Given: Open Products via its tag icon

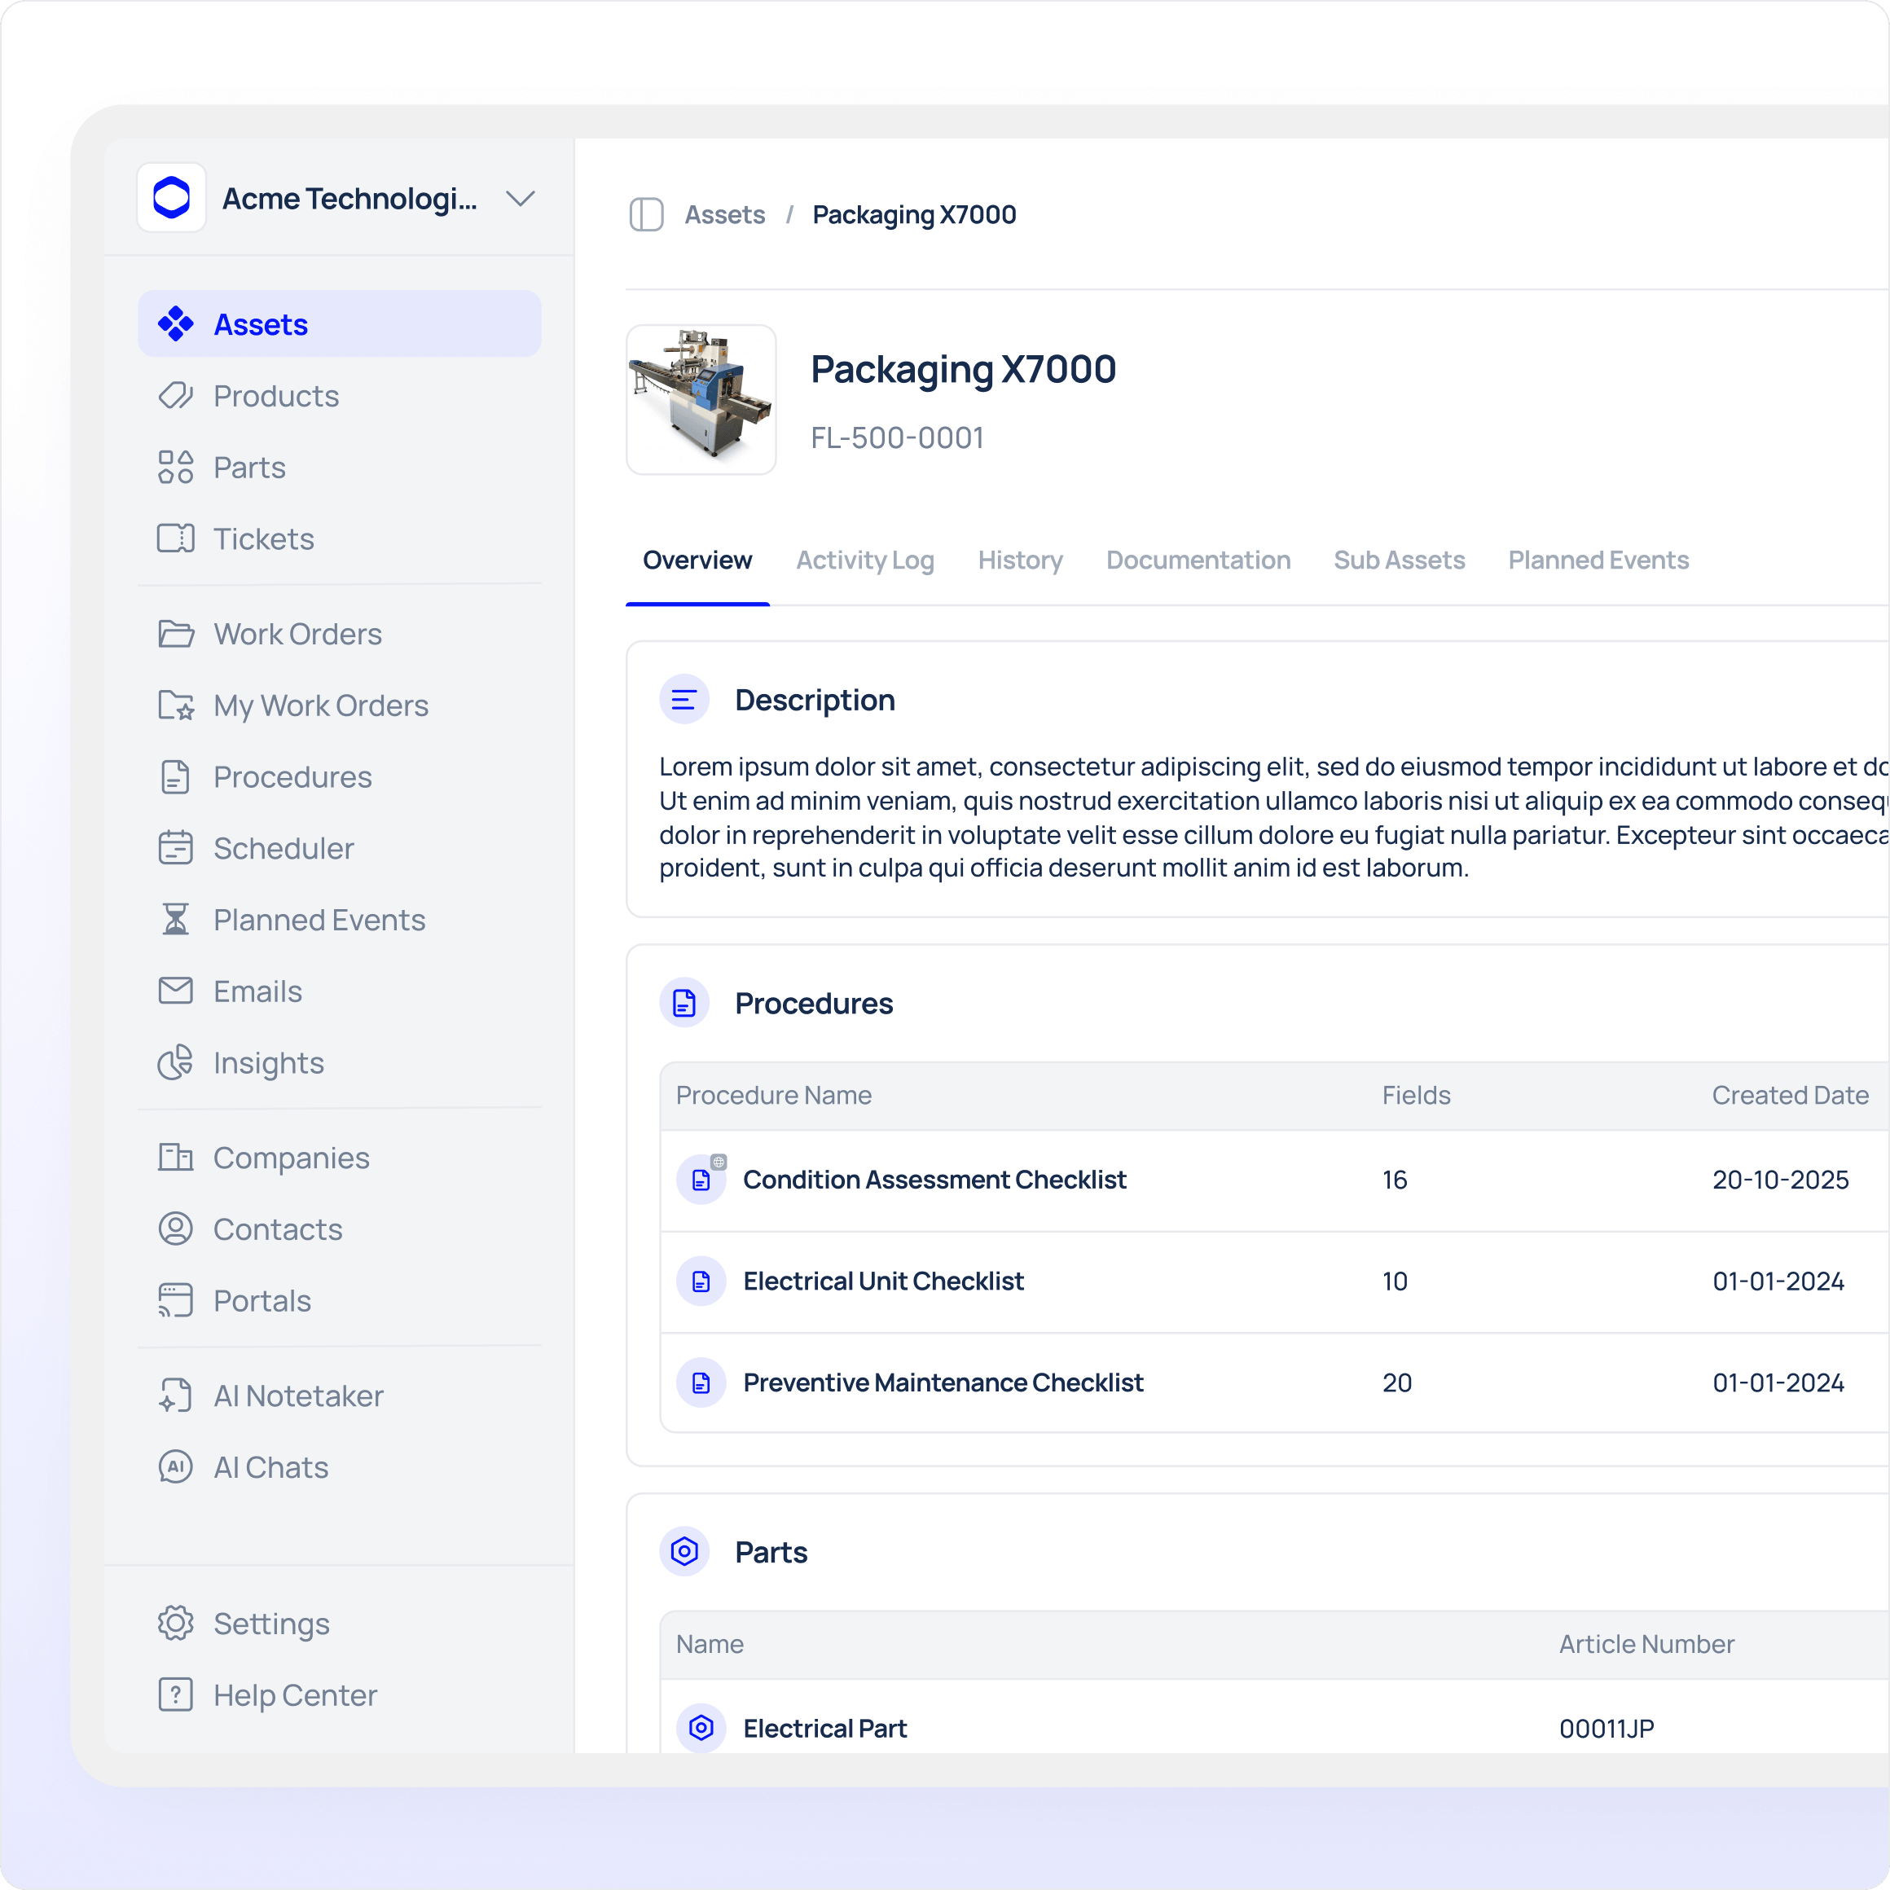Looking at the screenshot, I should (175, 396).
